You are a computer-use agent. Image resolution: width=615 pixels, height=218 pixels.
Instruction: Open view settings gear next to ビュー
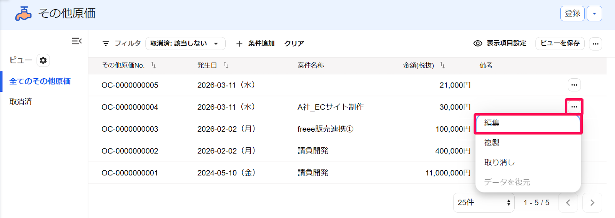point(43,60)
